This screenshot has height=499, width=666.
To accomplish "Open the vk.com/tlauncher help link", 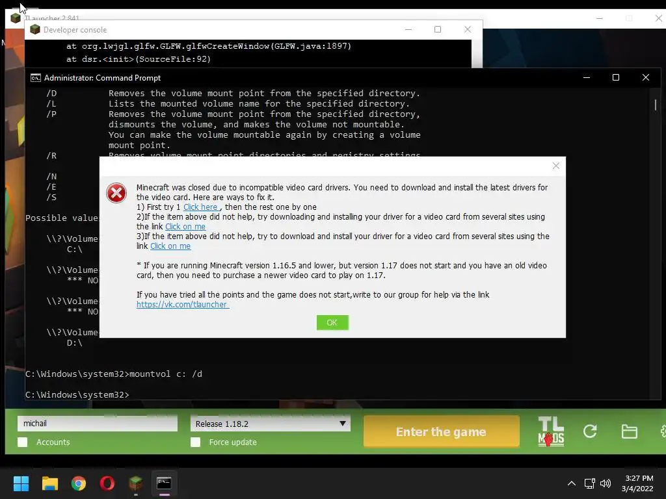I will pyautogui.click(x=183, y=304).
